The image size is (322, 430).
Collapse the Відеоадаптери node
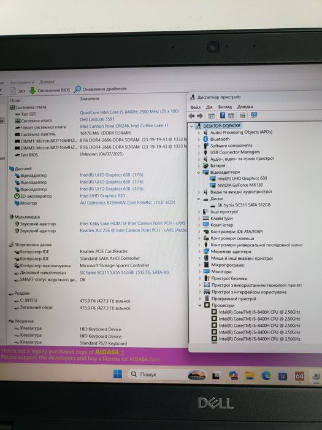pos(199,172)
